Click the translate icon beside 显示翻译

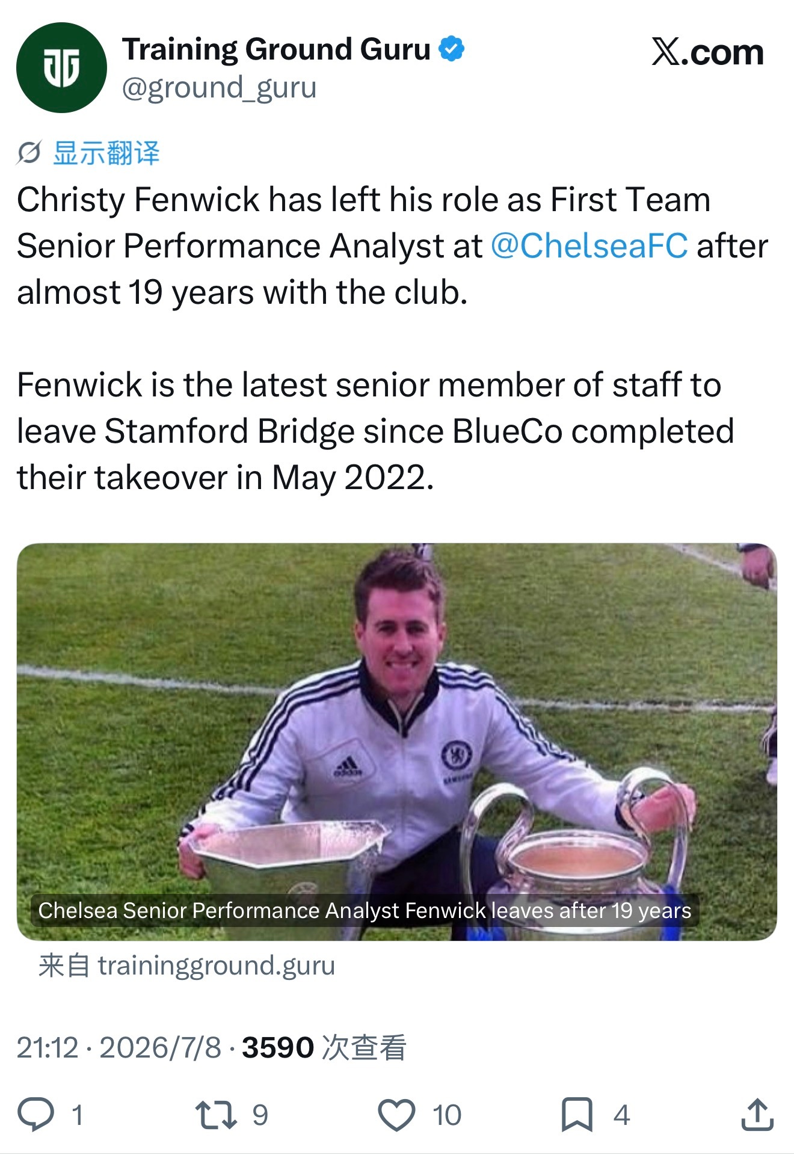pos(29,153)
